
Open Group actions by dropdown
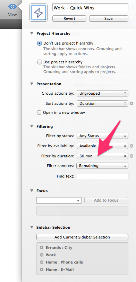click(x=102, y=94)
